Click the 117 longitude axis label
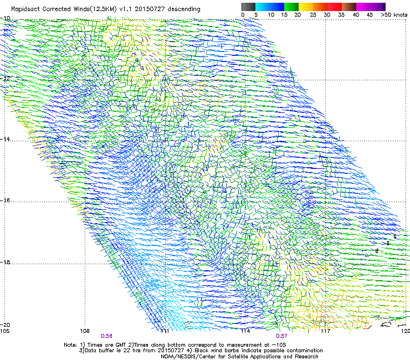This screenshot has height=360, width=410. [325, 331]
